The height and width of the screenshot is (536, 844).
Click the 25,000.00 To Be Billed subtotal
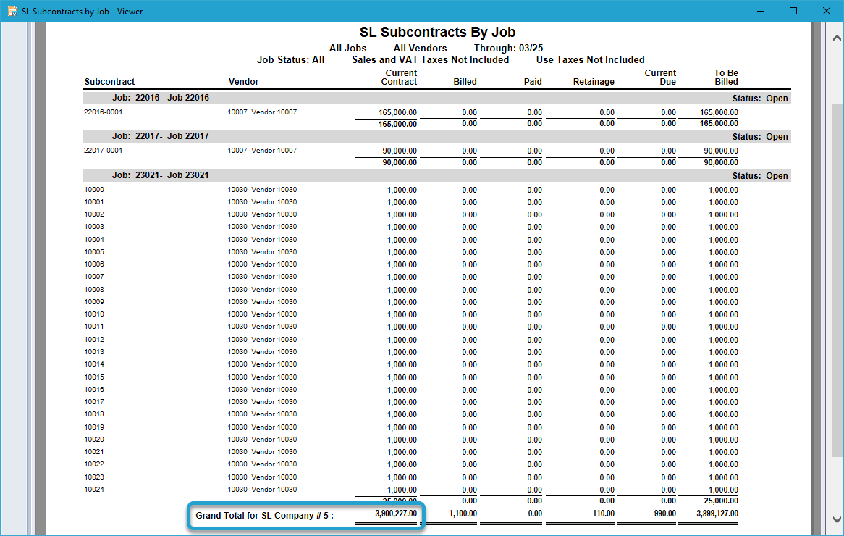[x=721, y=501]
